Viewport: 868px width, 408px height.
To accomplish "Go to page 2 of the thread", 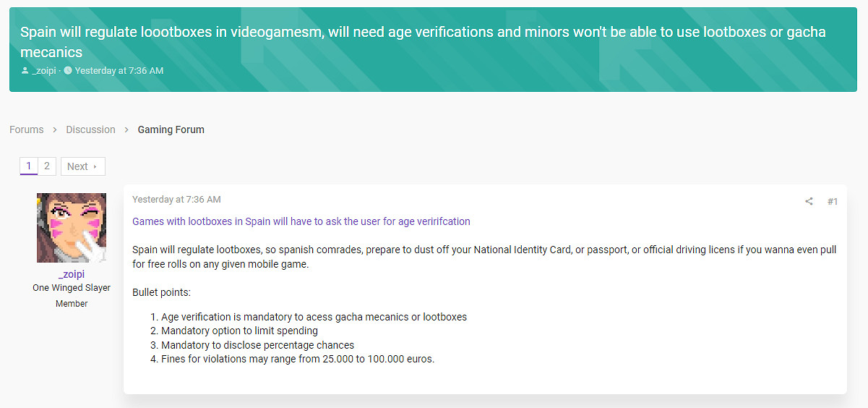I will [47, 166].
